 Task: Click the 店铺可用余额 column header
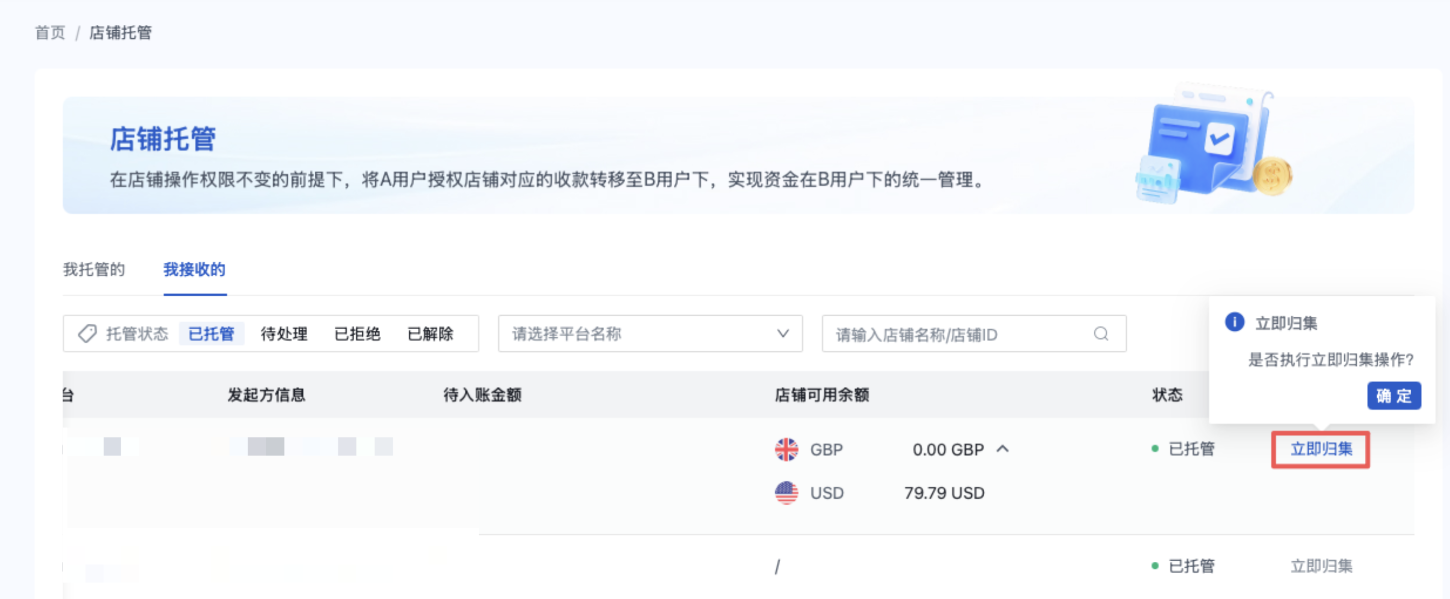822,395
